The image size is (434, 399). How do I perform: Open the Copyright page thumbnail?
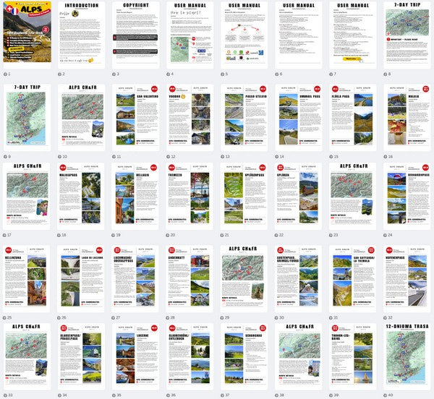click(134, 35)
